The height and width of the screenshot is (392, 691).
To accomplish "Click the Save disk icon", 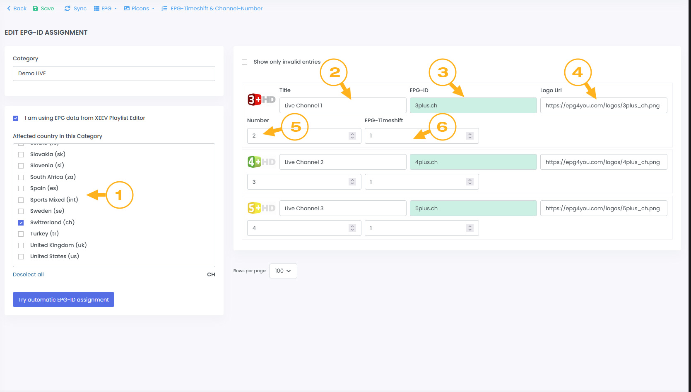I will tap(36, 8).
